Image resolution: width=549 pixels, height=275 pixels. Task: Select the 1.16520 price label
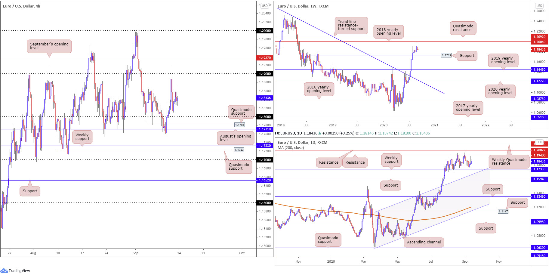[265, 180]
